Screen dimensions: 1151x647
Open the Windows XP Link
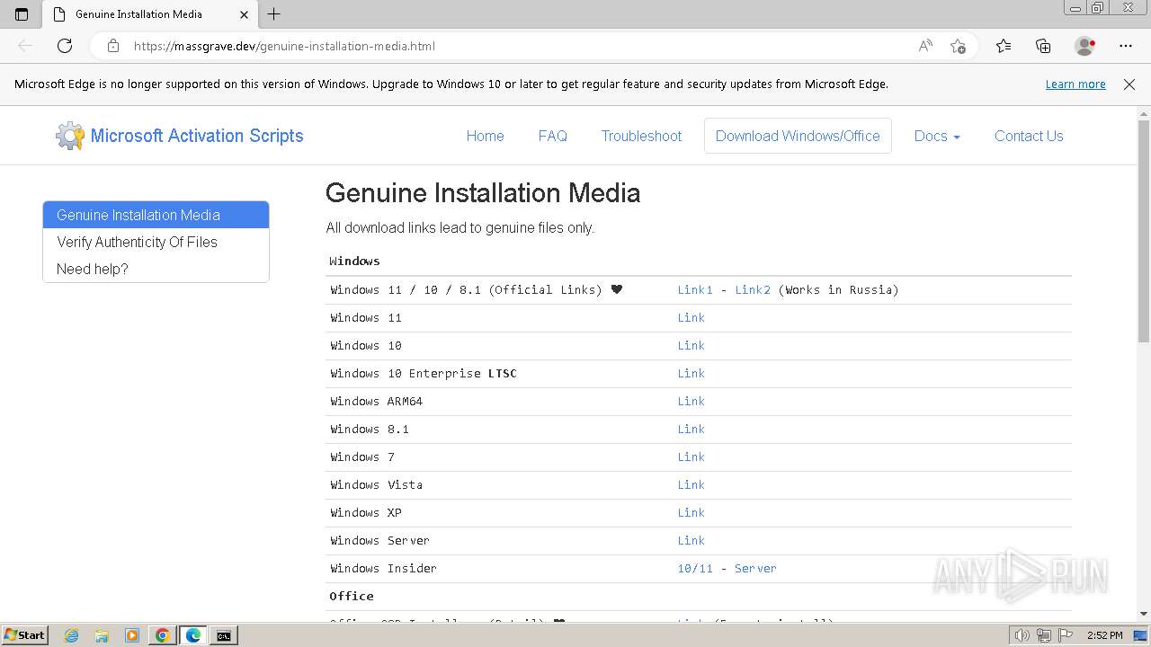click(691, 512)
